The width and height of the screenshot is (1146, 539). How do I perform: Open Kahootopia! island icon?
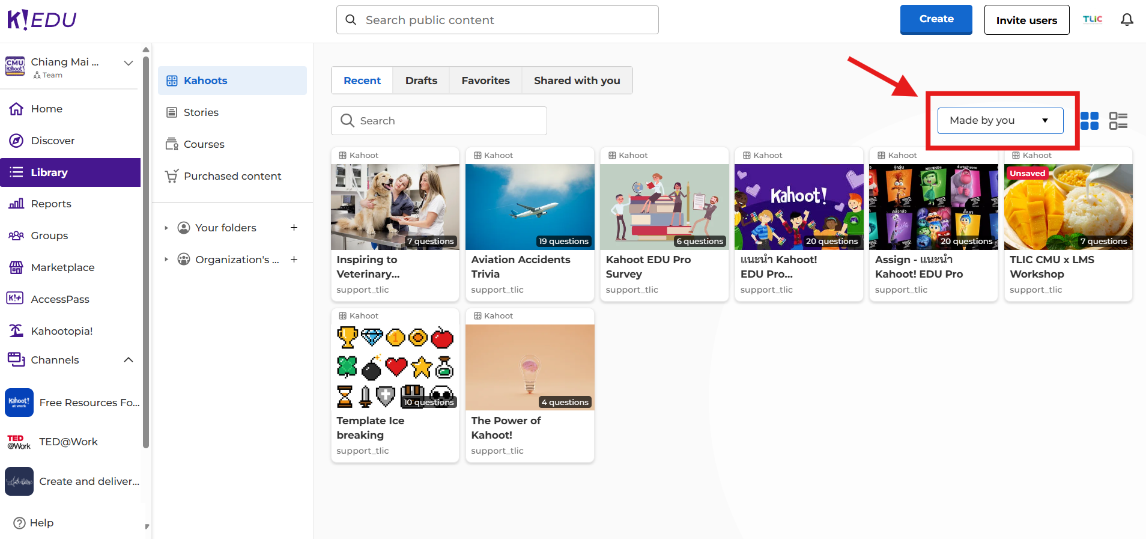16,331
